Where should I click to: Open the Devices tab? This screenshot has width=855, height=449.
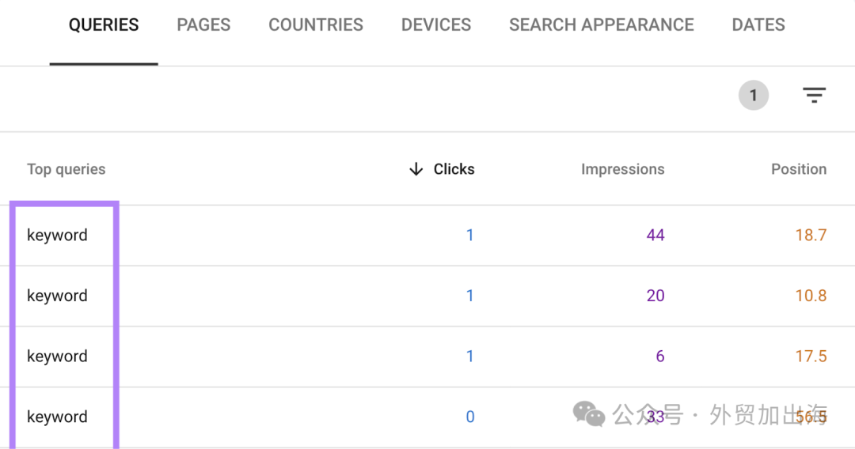pyautogui.click(x=436, y=25)
